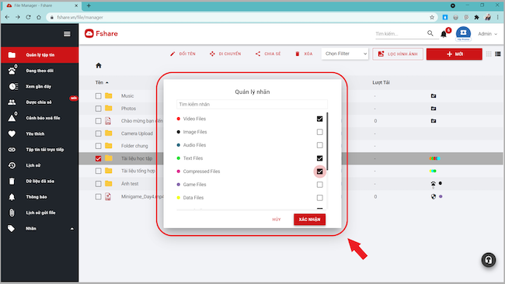Viewport: 505px width, 284px height.
Task: Bookmark this page with star icon
Action: (432, 17)
